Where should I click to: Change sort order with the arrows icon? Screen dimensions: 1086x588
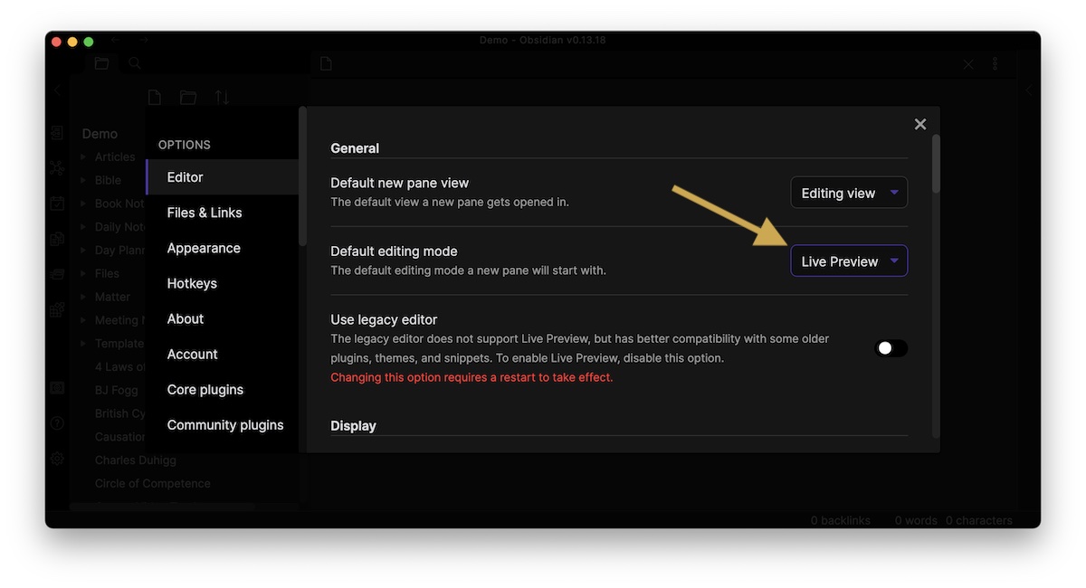(222, 97)
